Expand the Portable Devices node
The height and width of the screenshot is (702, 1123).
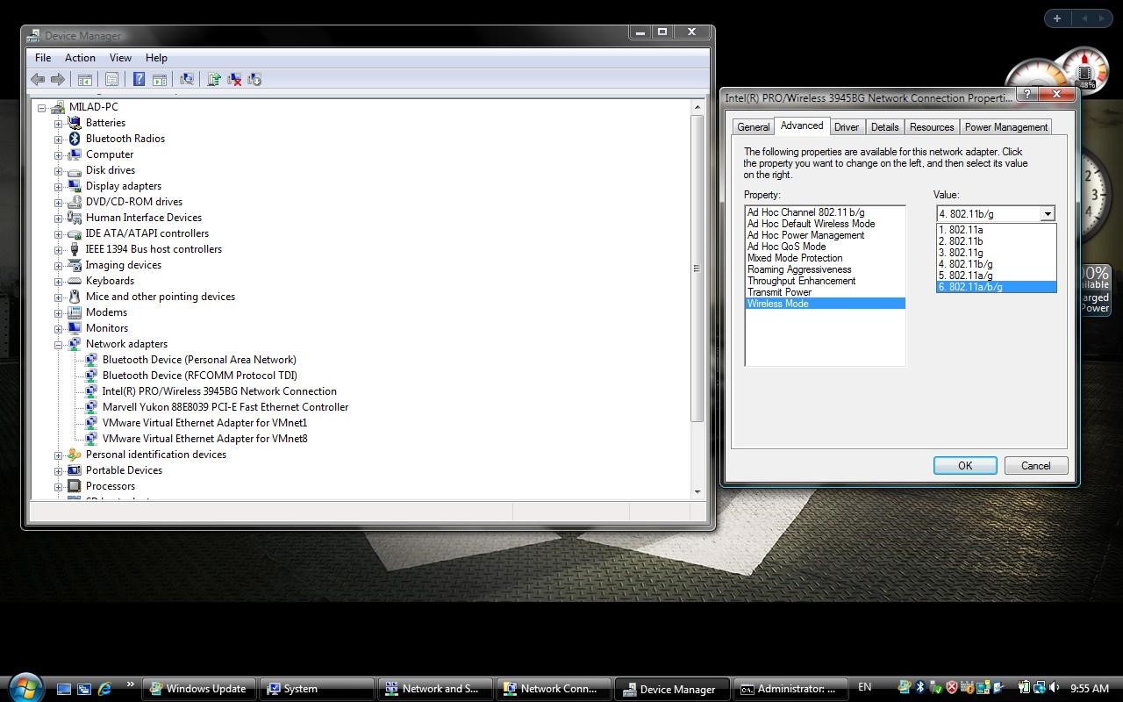pyautogui.click(x=58, y=470)
